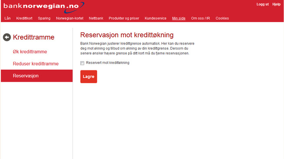Select Nettbank in the navigation

pyautogui.click(x=96, y=18)
